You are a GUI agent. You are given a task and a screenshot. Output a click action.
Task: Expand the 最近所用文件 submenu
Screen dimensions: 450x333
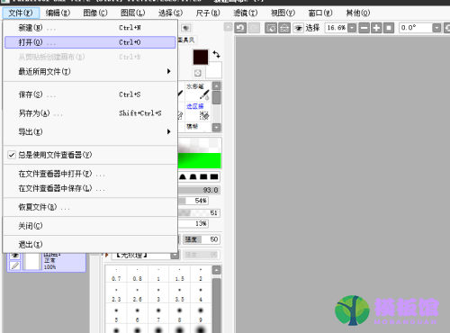pyautogui.click(x=90, y=71)
